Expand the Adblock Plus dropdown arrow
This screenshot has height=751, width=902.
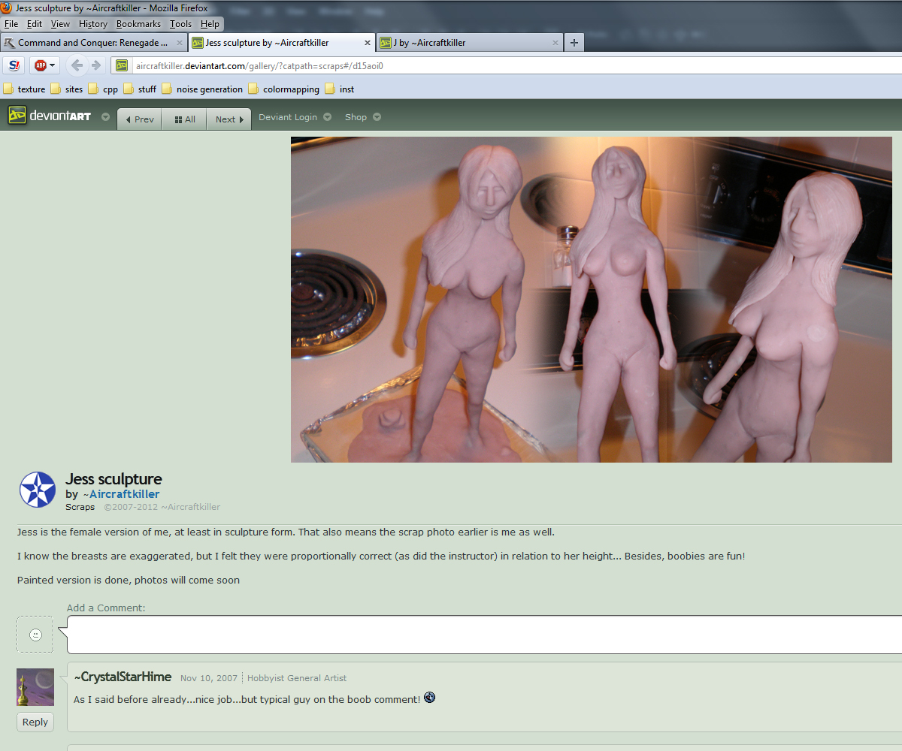pyautogui.click(x=53, y=65)
